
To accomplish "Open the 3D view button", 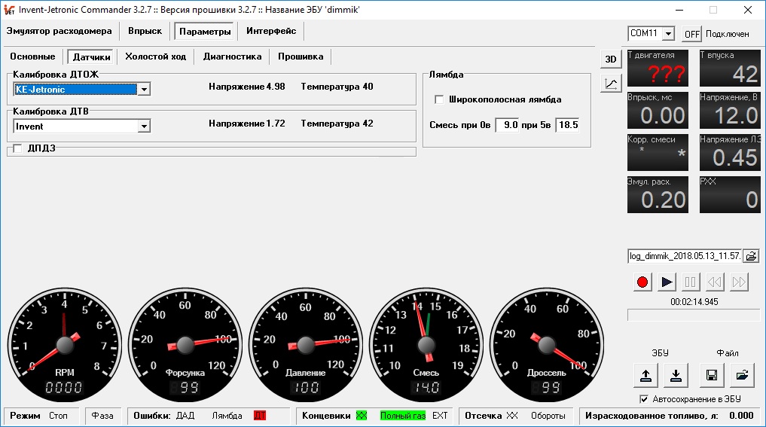I will pyautogui.click(x=611, y=59).
